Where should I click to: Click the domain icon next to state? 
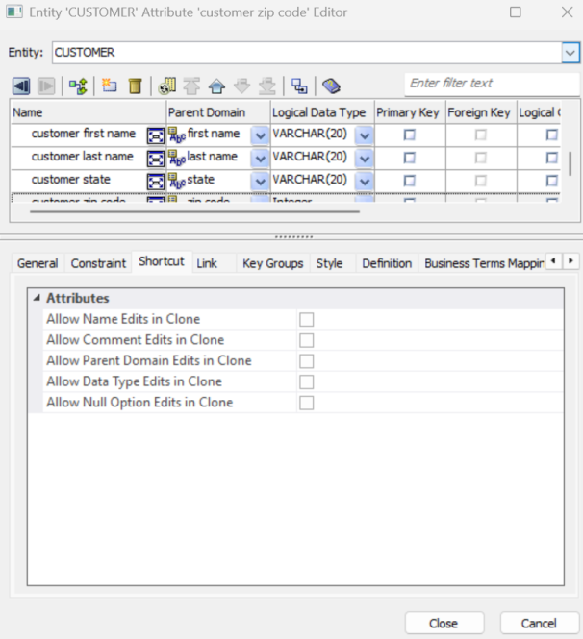(x=177, y=181)
